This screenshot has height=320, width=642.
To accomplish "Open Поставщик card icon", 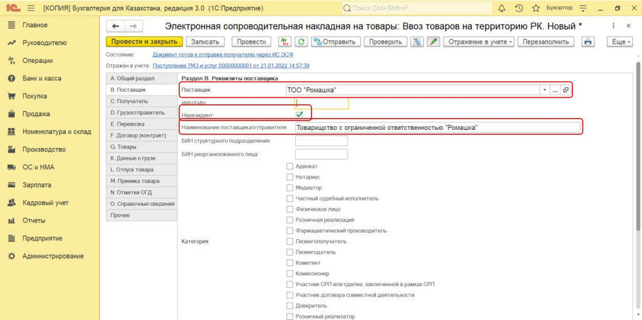I will click(566, 90).
